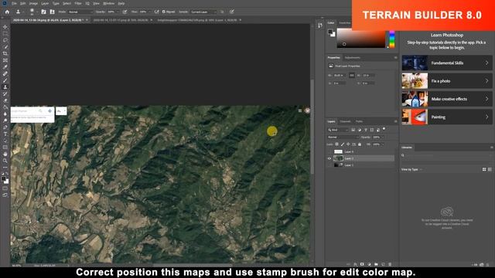Delete layer using trash icon
This screenshot has width=495, height=278.
coord(390,264)
